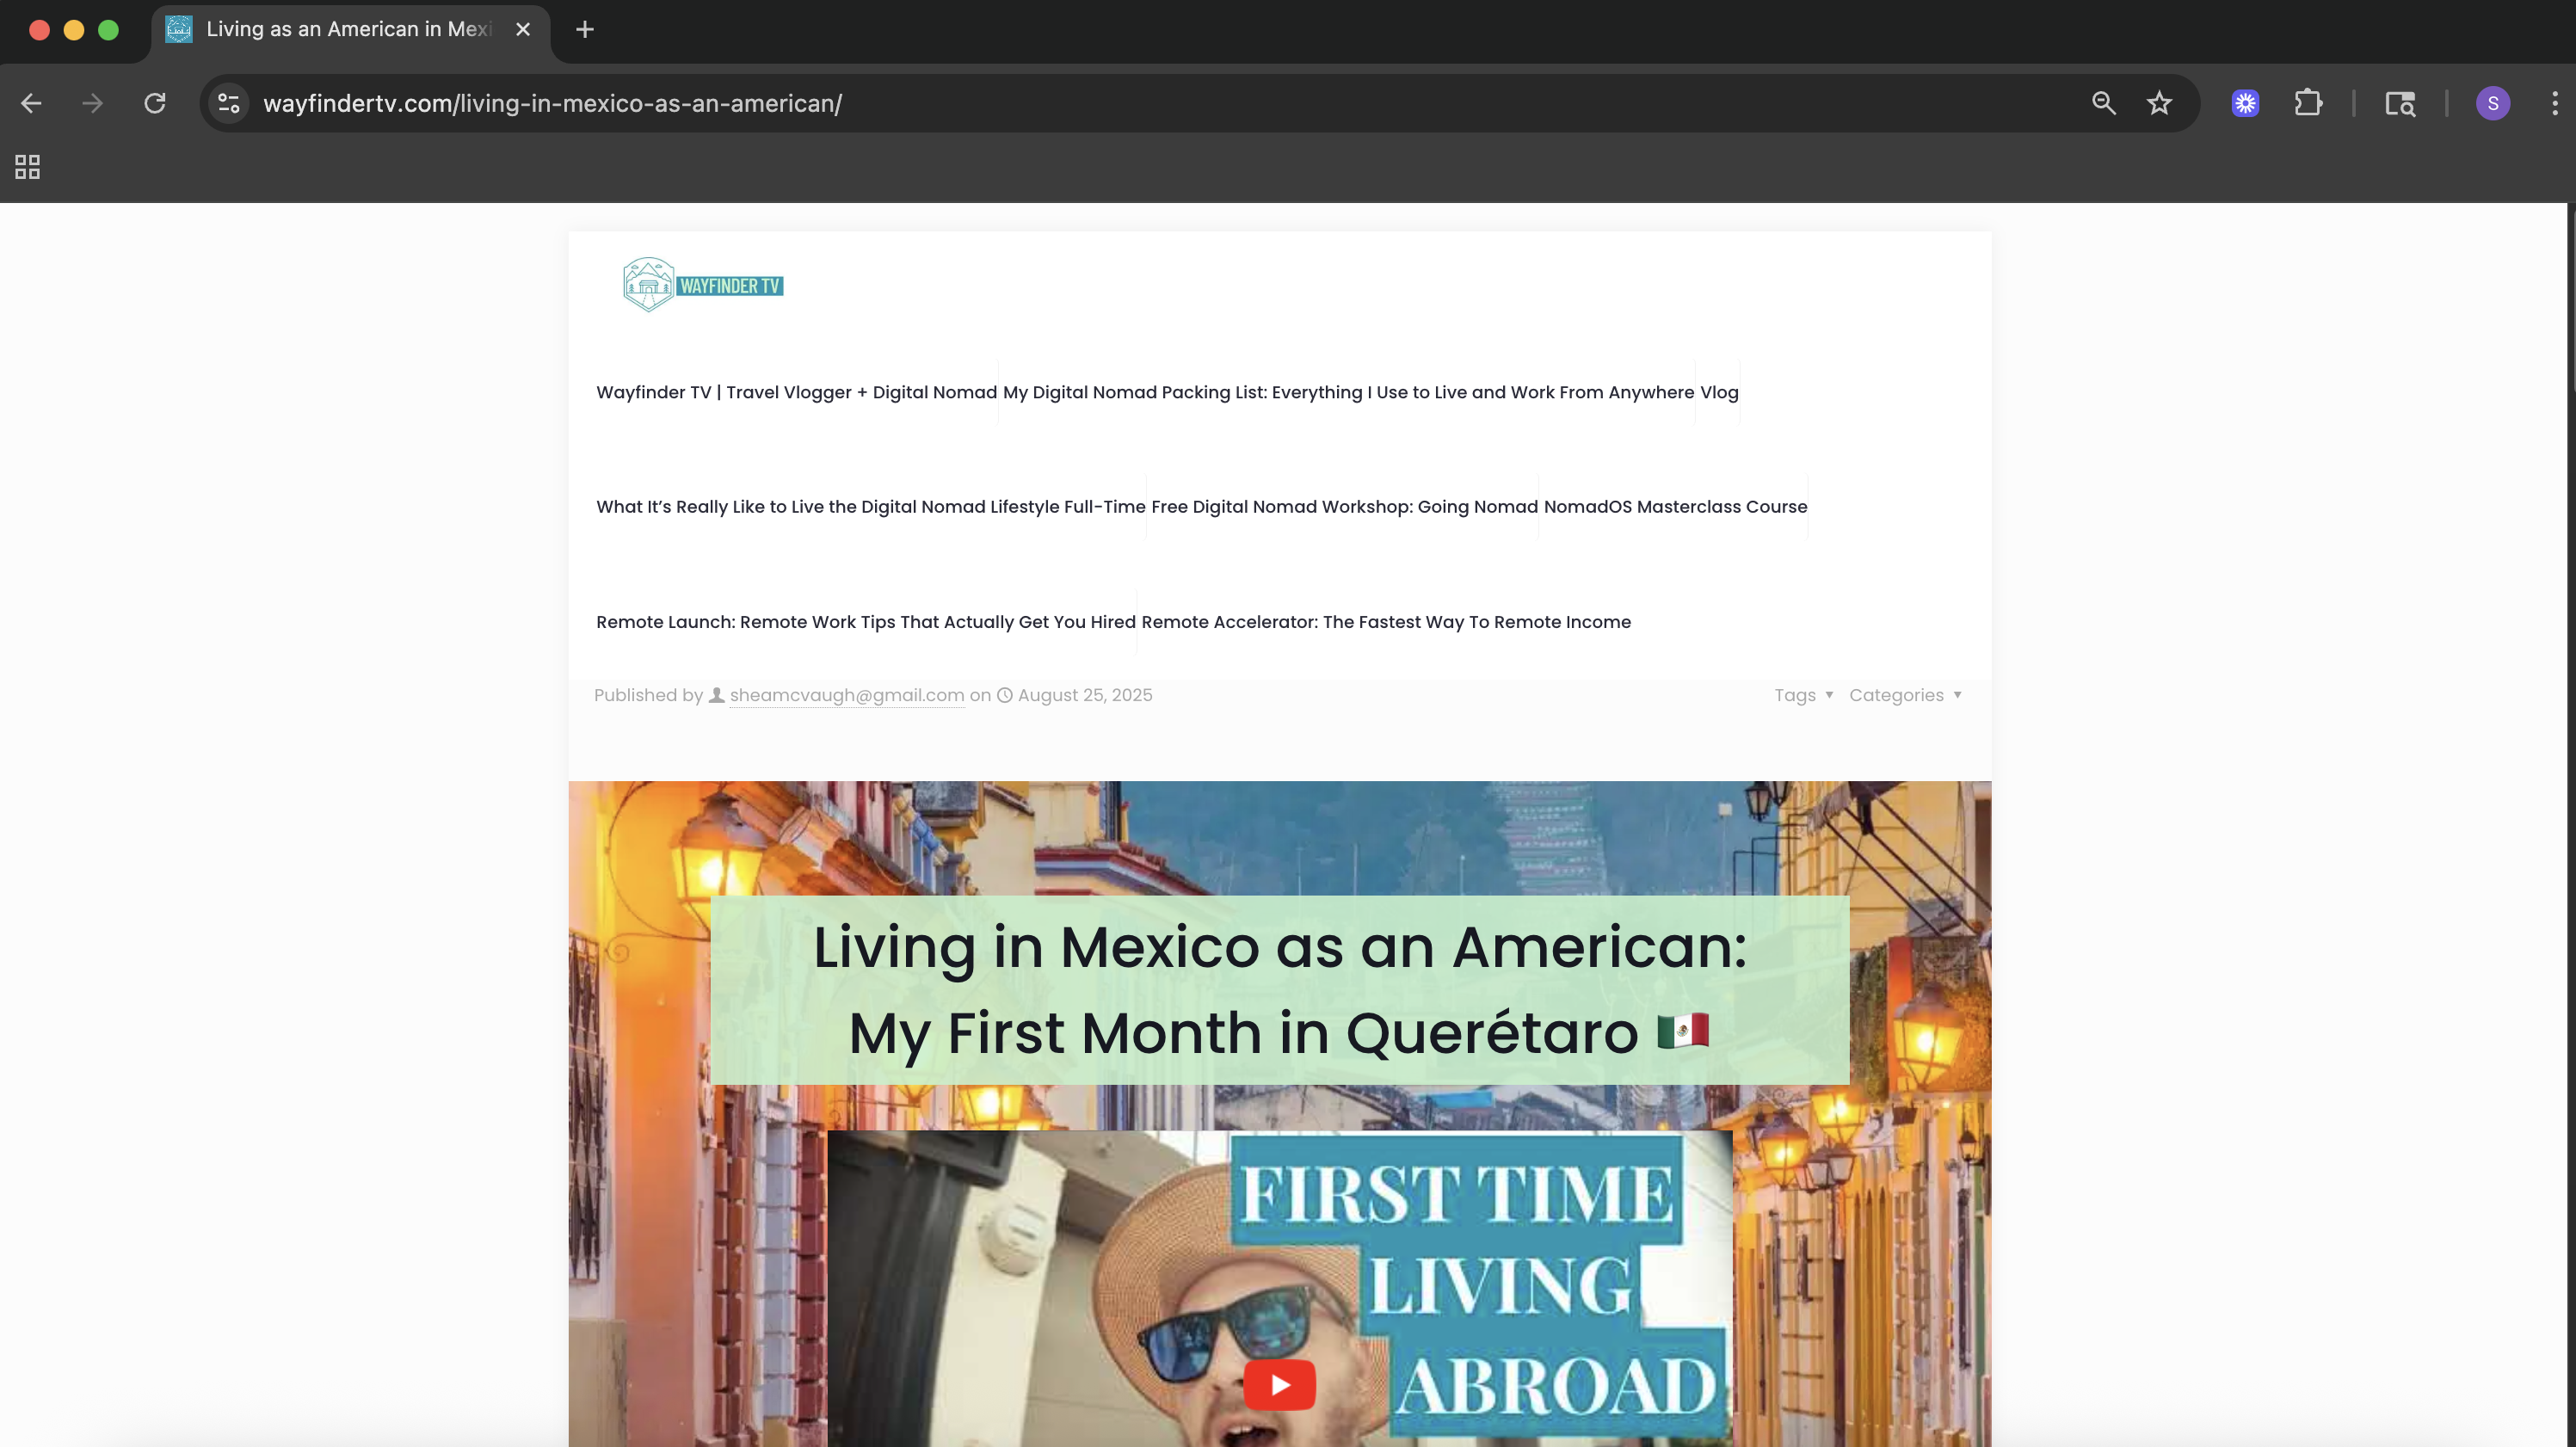2576x1447 pixels.
Task: Open My Digital Nomad Packing List menu item
Action: pos(1348,392)
